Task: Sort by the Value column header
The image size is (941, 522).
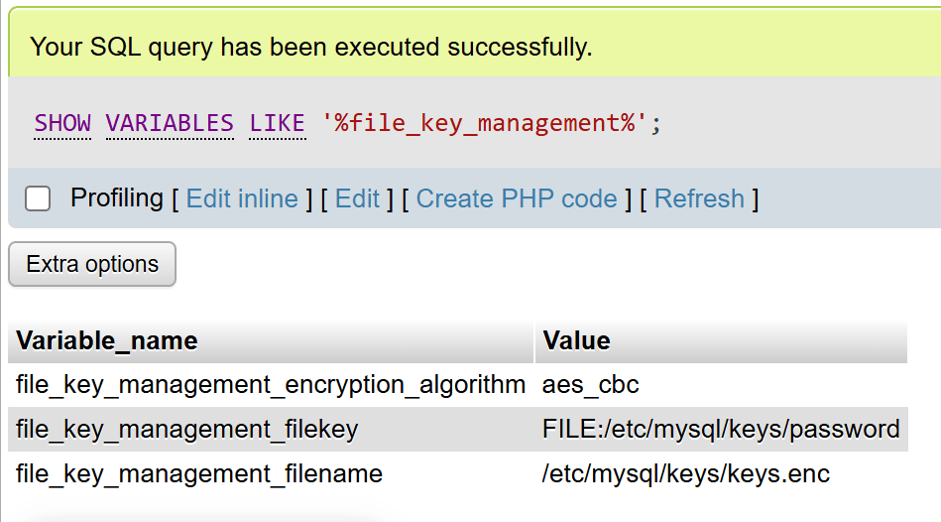Action: (576, 341)
